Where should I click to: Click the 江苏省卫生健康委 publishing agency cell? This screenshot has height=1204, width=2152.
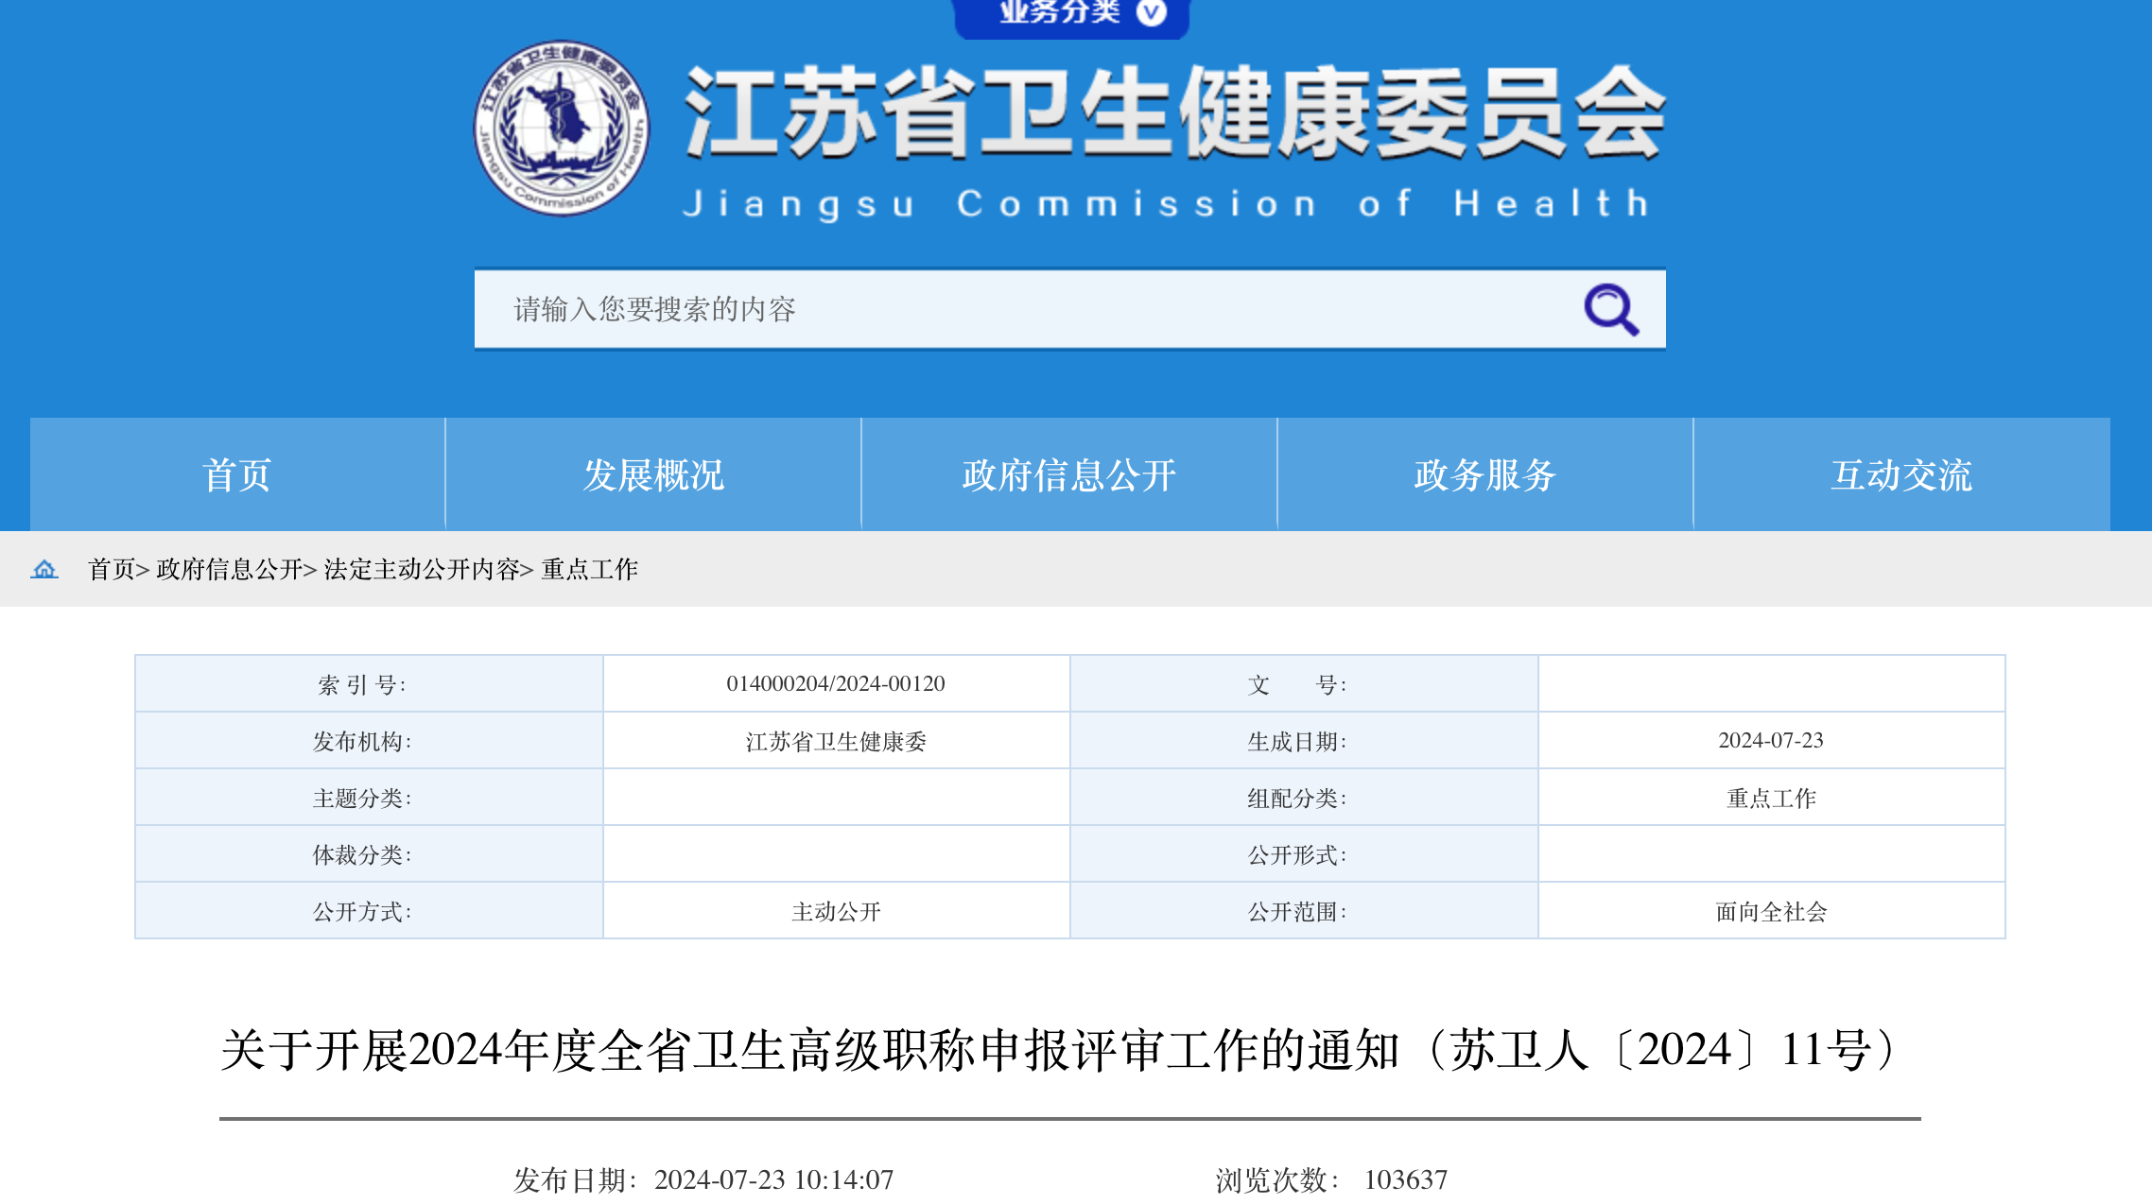point(836,741)
